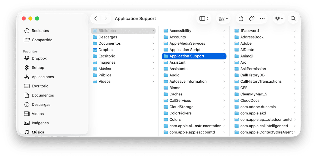Image resolution: width=317 pixels, height=158 pixels.
Task: Select Recientes in the sidebar
Action: coord(40,31)
